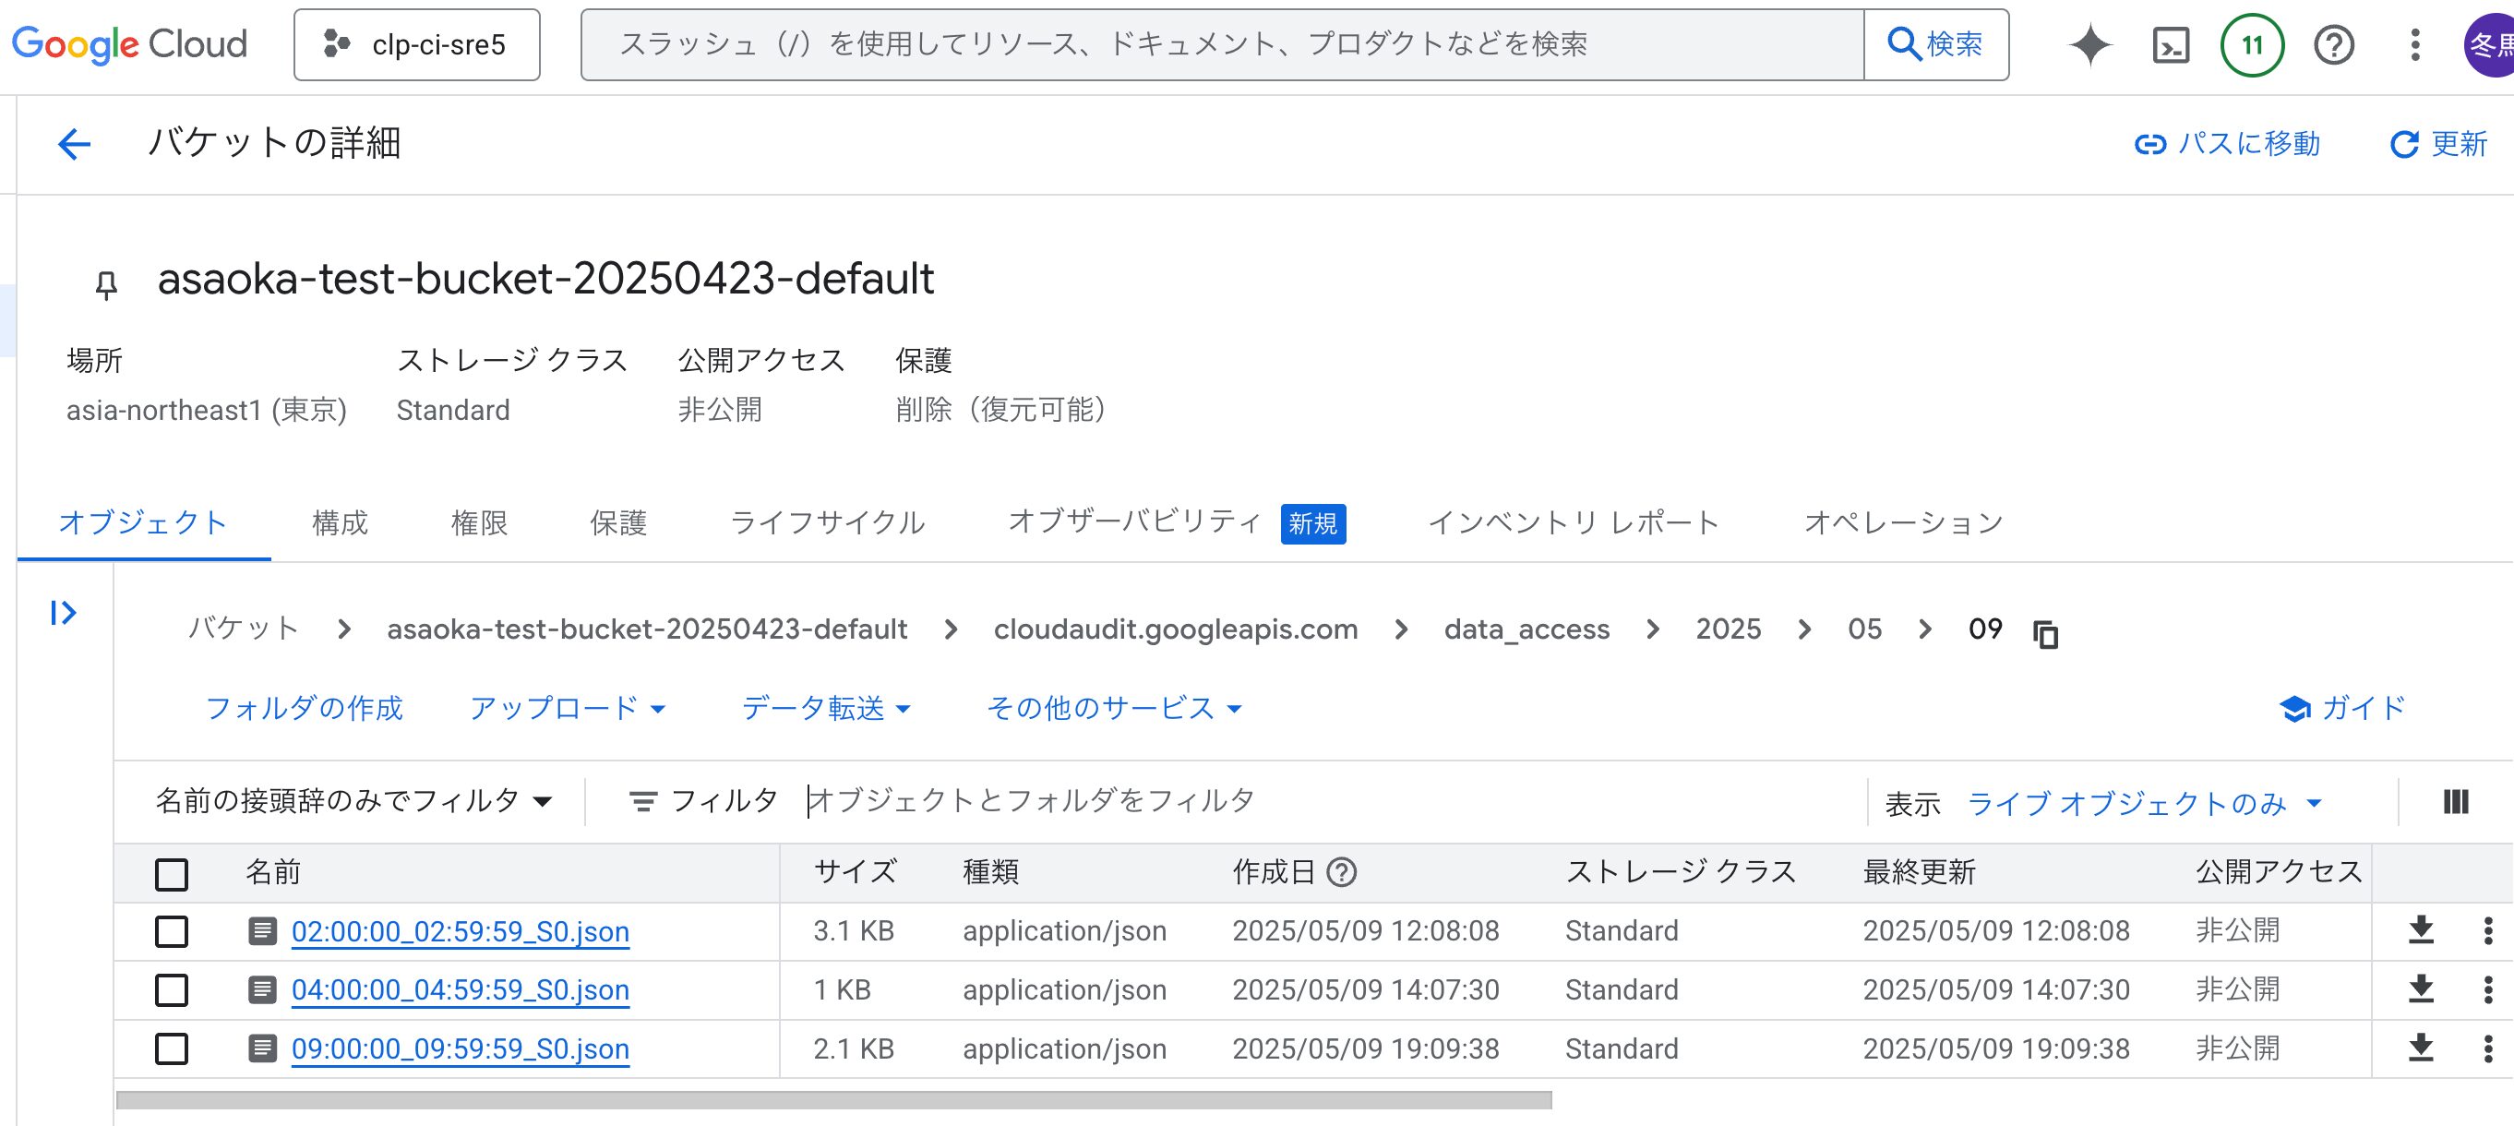
Task: Download 09:00:00_09:59:59_S0.json file
Action: 2420,1048
